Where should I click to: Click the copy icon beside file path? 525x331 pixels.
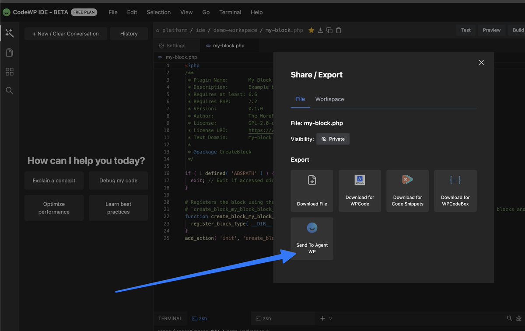click(329, 30)
